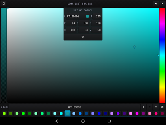Click the undo arrow in the top bar

tap(156, 4)
